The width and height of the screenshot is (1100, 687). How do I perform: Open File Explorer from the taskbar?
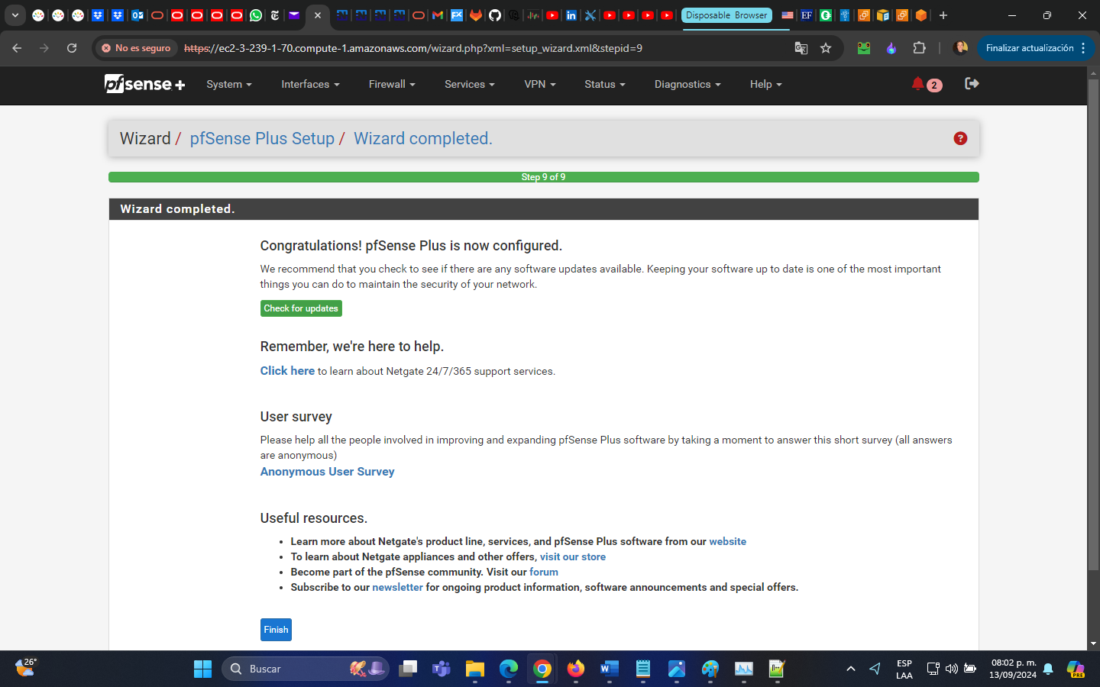pos(475,669)
